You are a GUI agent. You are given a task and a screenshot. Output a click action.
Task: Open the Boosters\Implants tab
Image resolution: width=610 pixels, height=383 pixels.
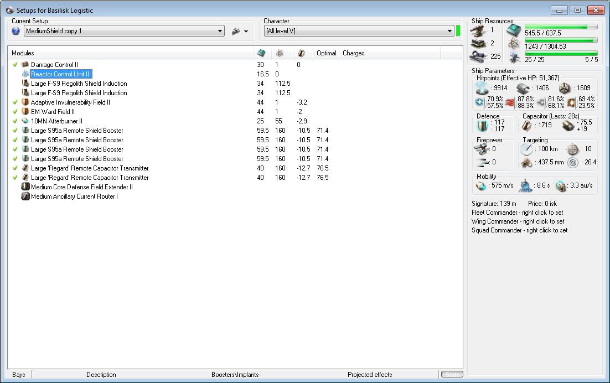(x=235, y=375)
